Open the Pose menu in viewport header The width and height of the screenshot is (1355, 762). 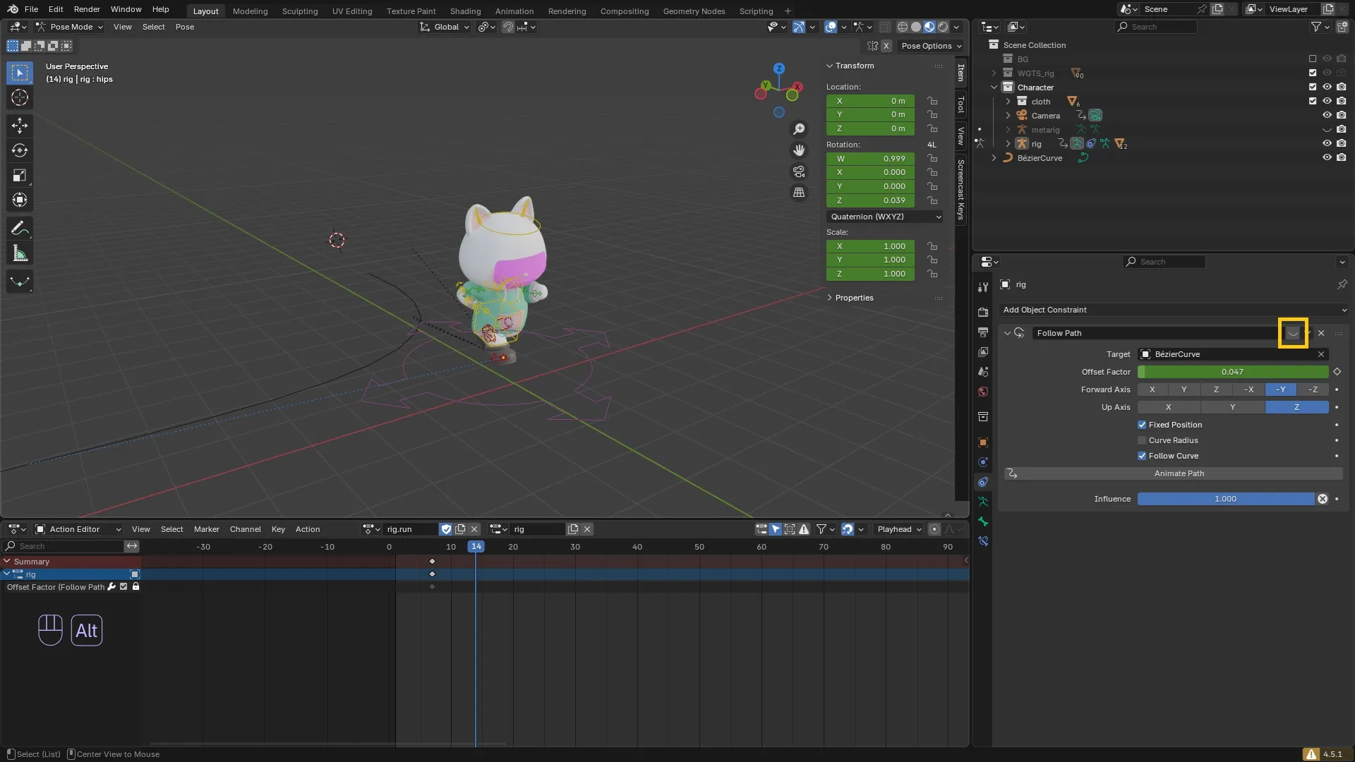(x=184, y=27)
